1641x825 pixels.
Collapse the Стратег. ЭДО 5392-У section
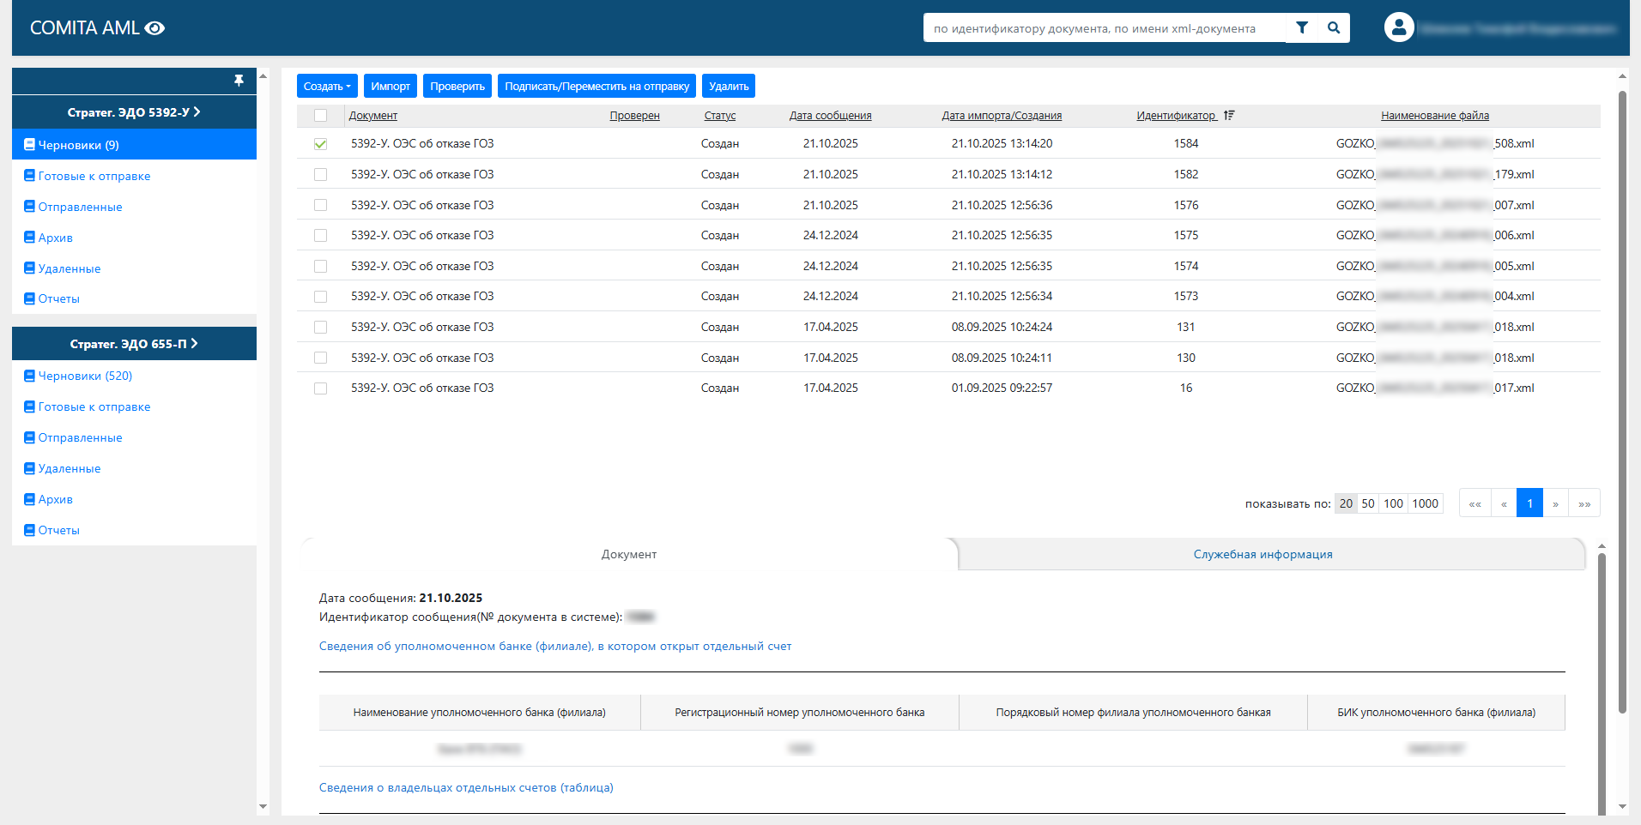click(134, 112)
